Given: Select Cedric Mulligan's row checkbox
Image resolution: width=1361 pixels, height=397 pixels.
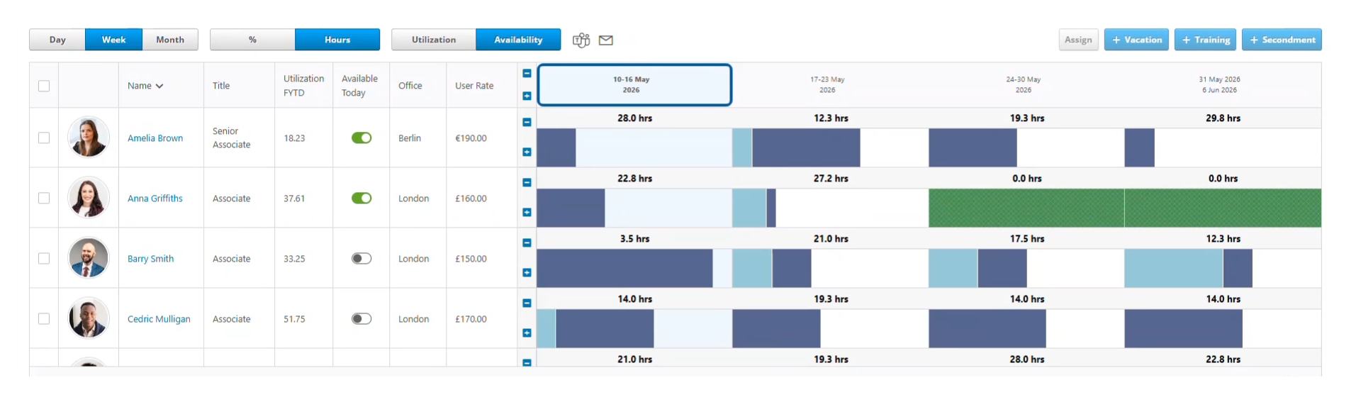Looking at the screenshot, I should pos(44,318).
